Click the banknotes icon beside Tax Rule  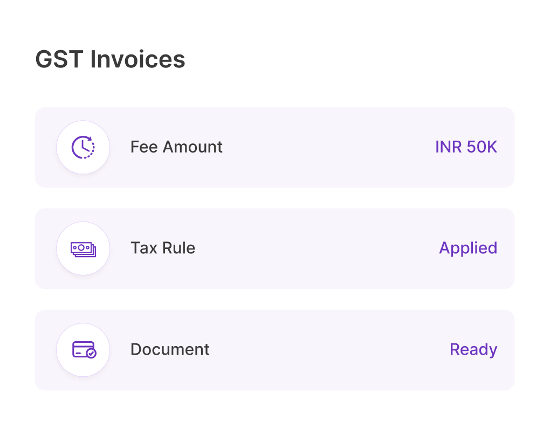[83, 249]
